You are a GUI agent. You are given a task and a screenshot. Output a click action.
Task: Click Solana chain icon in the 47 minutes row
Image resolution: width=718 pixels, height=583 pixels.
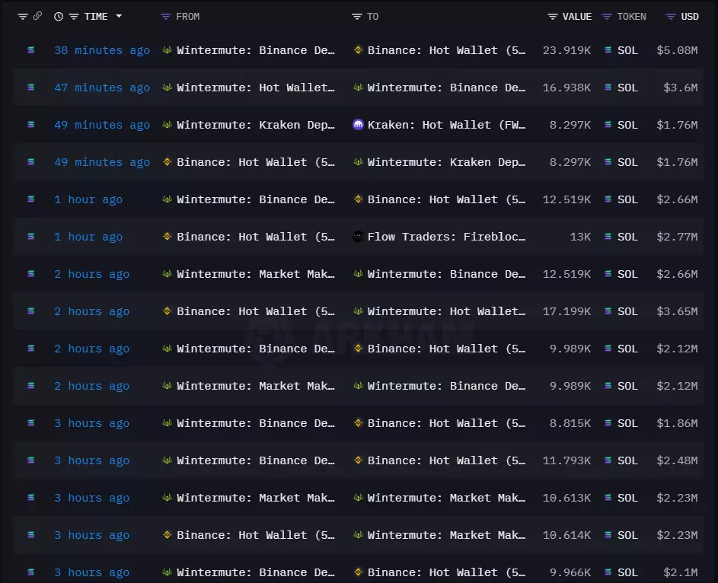coord(30,87)
